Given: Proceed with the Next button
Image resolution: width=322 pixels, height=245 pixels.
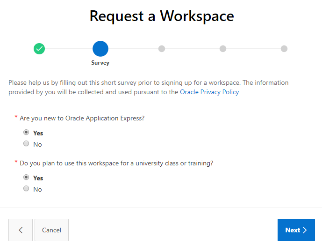Looking at the screenshot, I should click(296, 230).
